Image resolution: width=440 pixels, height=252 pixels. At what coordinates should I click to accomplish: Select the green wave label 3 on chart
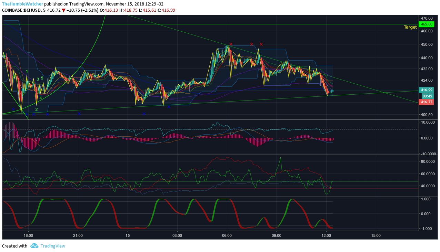coord(38,79)
